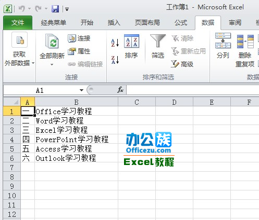Open the 文件 tab
The width and height of the screenshot is (259, 220).
(18, 23)
